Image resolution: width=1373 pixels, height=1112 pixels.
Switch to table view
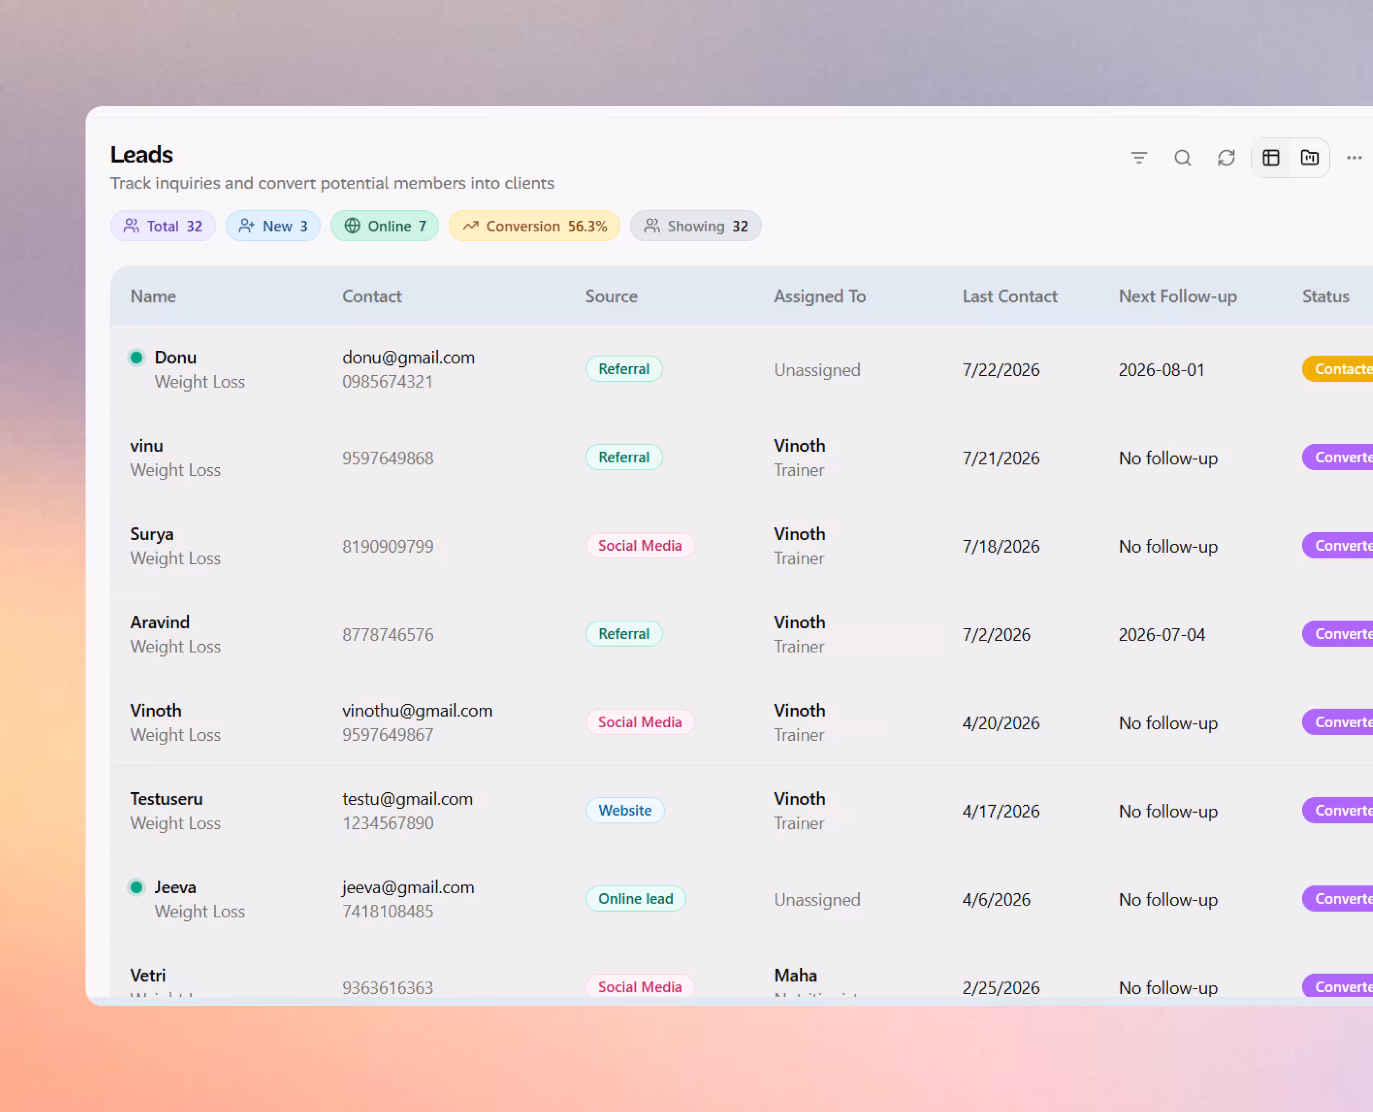pos(1270,157)
